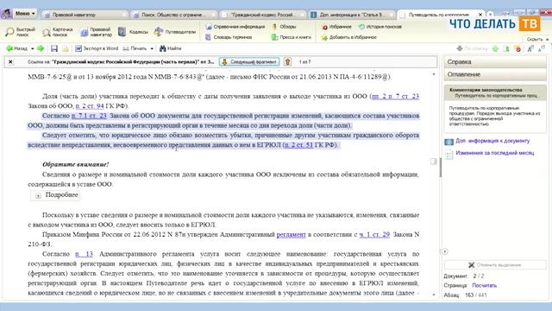The width and height of the screenshot is (552, 311).
Task: Print document with Печать button
Action: (135, 48)
